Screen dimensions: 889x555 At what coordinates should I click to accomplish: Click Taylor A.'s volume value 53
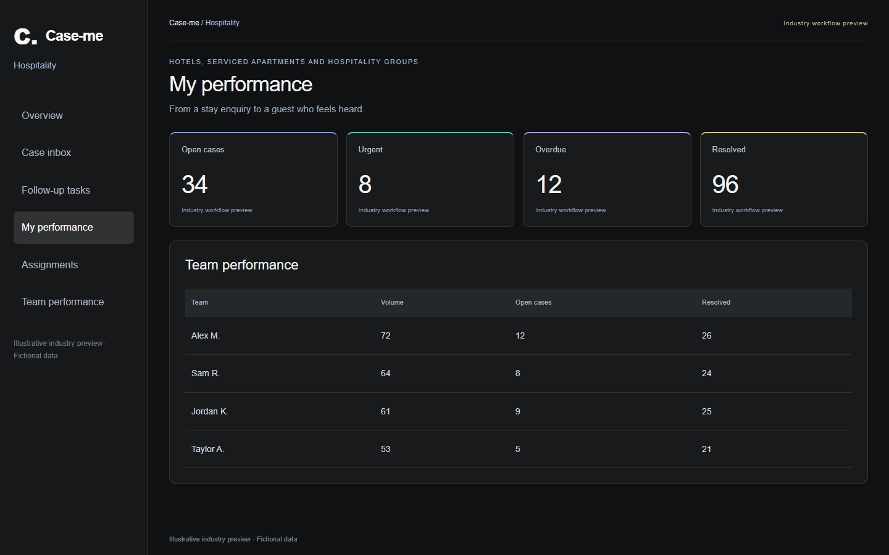point(386,450)
